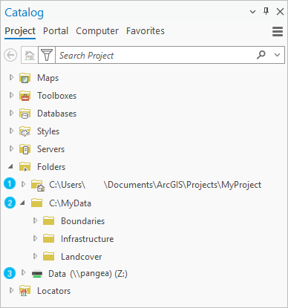This screenshot has width=288, height=308.
Task: Collapse the Folders node
Action: (x=10, y=167)
